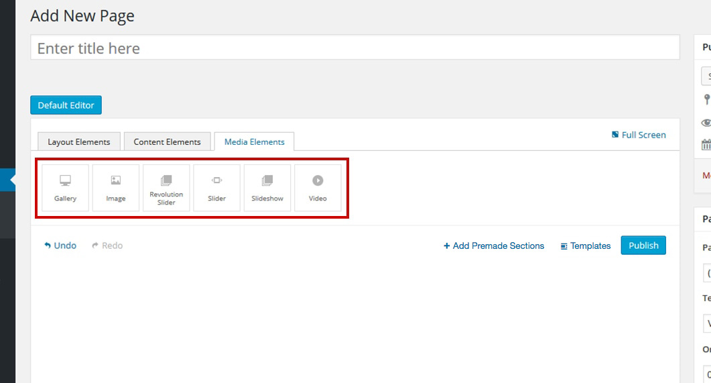Viewport: 711px width, 383px height.
Task: Open the Content Elements tab
Action: 167,142
